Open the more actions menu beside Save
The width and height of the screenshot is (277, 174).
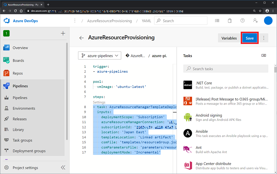click(x=264, y=38)
